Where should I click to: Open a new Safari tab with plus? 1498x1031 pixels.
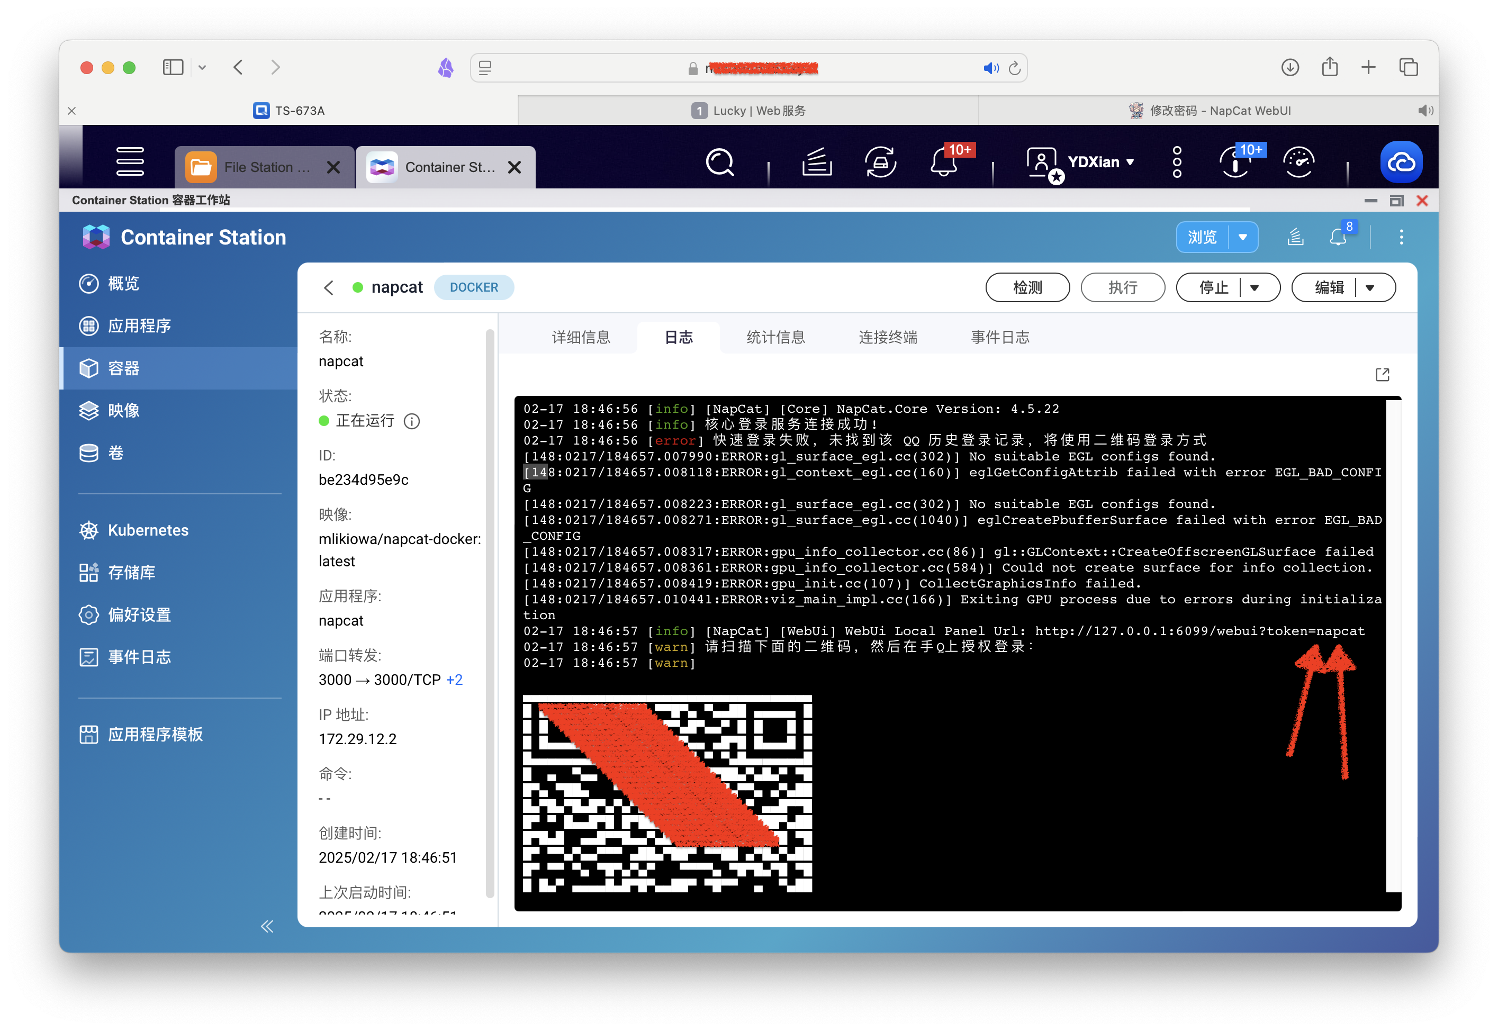pyautogui.click(x=1368, y=67)
